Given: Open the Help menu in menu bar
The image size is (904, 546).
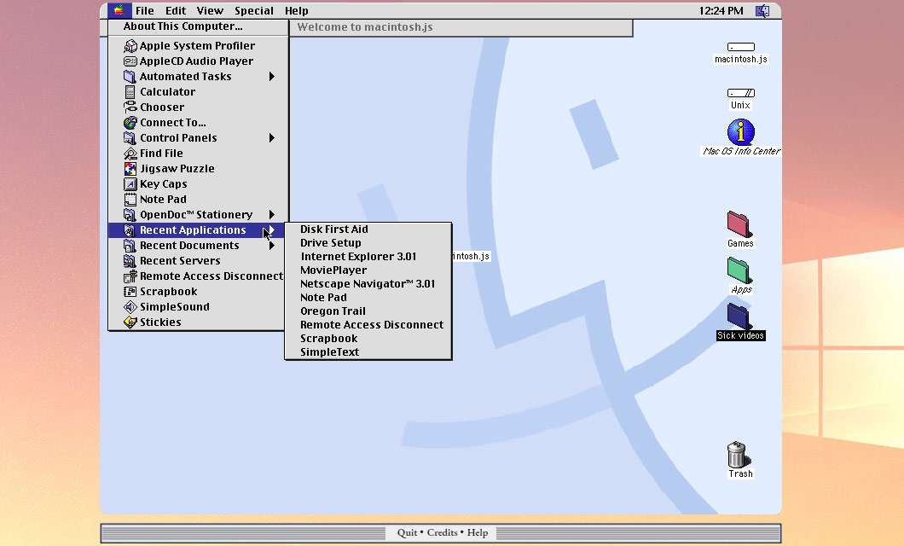Looking at the screenshot, I should pos(296,10).
